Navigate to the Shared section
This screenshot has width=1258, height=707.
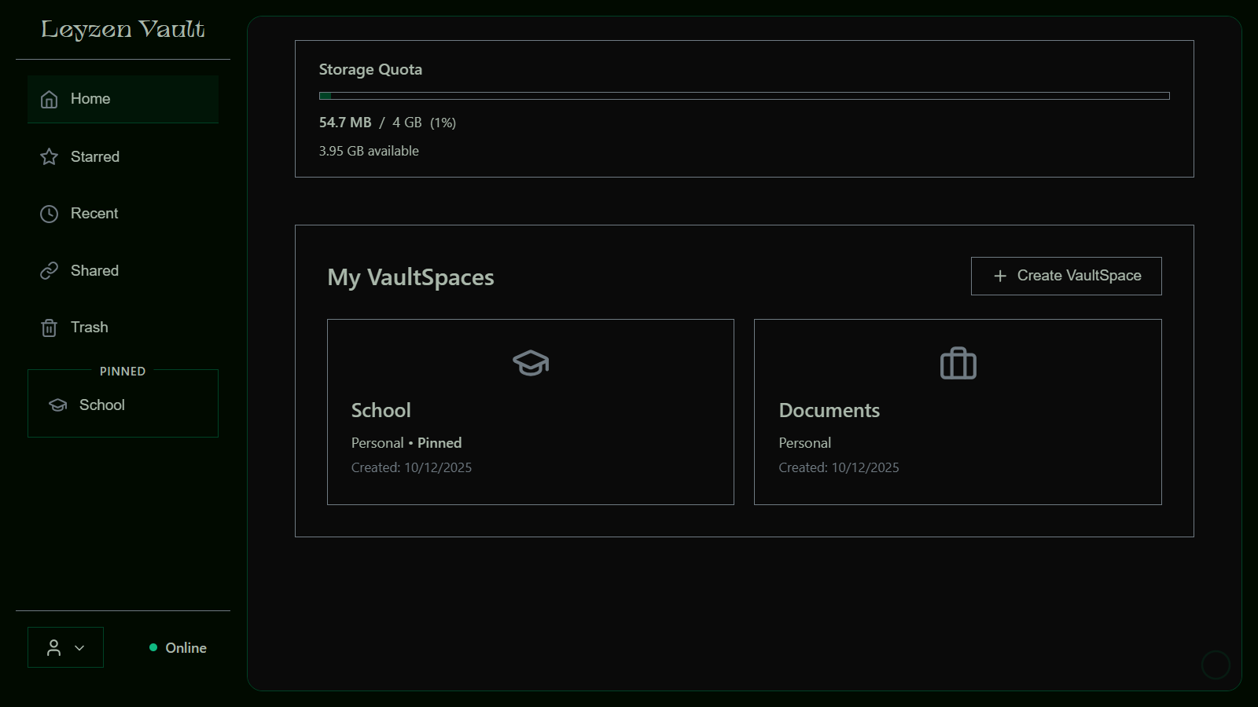(x=94, y=270)
